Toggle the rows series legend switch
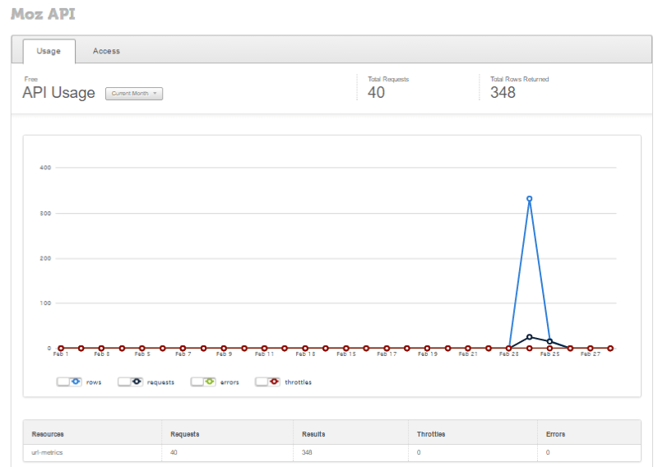The height and width of the screenshot is (467, 658). tap(69, 381)
